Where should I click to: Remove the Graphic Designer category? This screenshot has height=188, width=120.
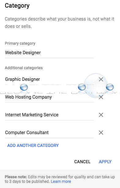pos(101,79)
